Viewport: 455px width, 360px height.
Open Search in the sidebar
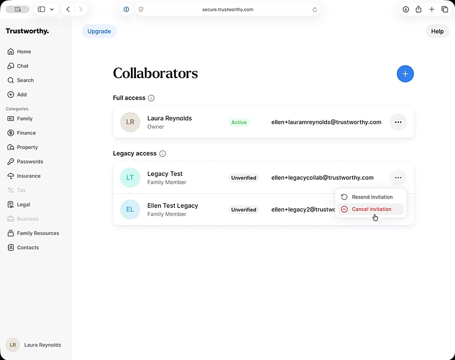point(25,80)
